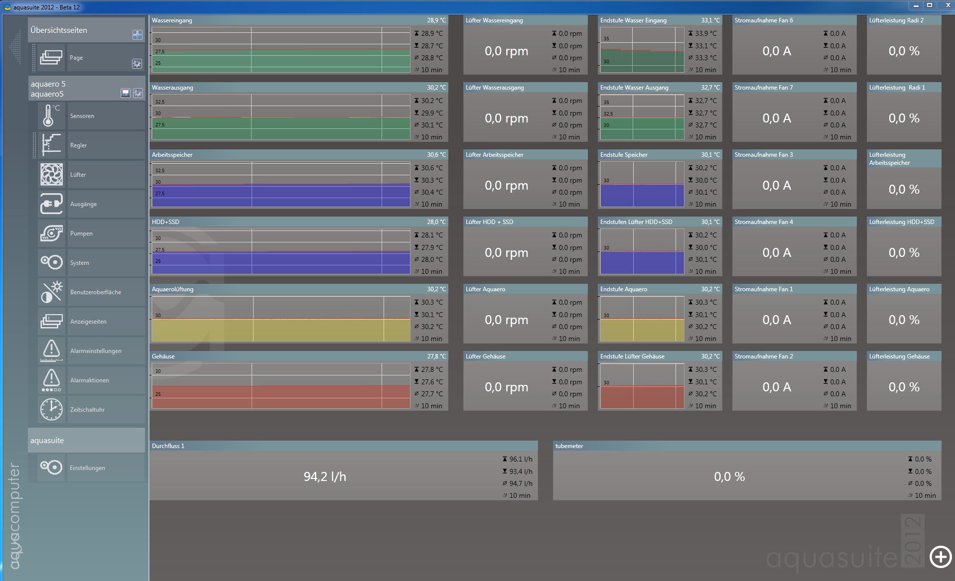The width and height of the screenshot is (955, 581).
Task: Open the Pumpen pump icon
Action: (51, 233)
